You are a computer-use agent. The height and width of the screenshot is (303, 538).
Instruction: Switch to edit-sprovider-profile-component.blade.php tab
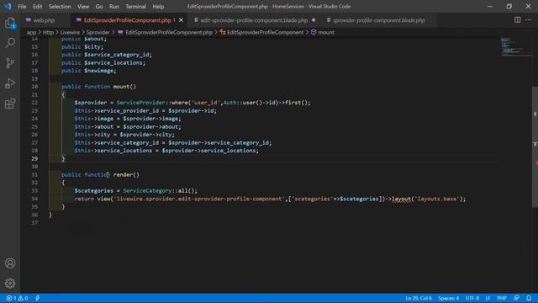(254, 20)
